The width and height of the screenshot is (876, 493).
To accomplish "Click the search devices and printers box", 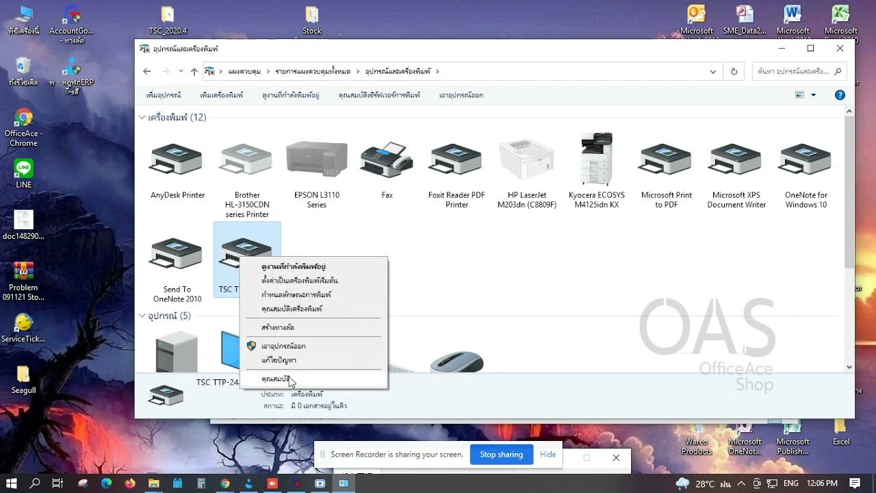I will point(799,71).
